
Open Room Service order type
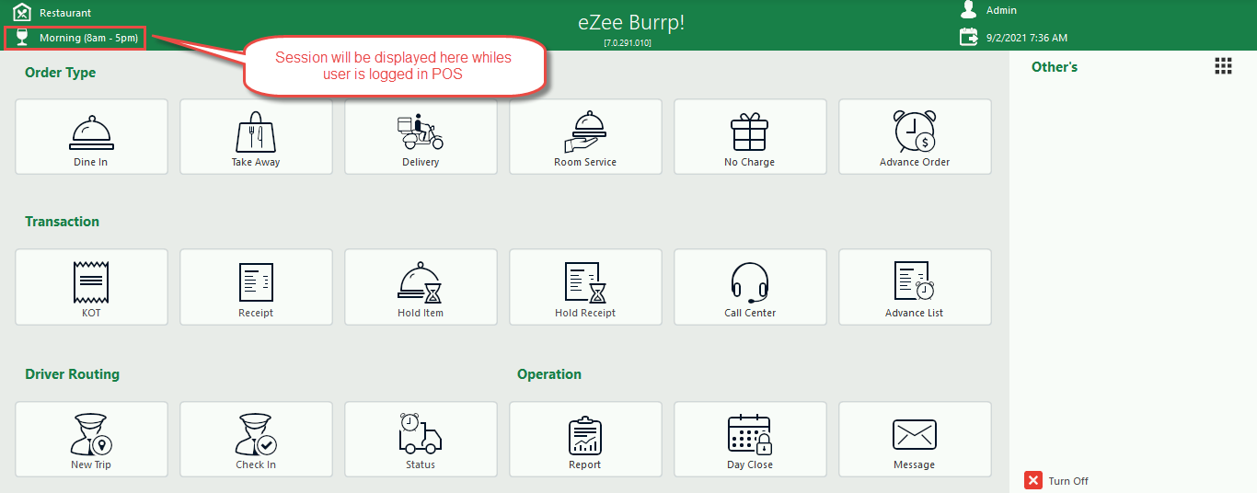click(585, 136)
